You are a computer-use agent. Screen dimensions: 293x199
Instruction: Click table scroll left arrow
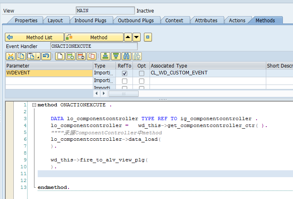96,93
